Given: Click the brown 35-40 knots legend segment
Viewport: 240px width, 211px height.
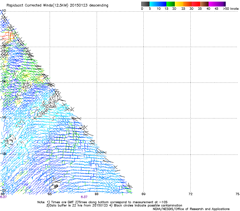Looking at the screenshot, I should (204, 4).
